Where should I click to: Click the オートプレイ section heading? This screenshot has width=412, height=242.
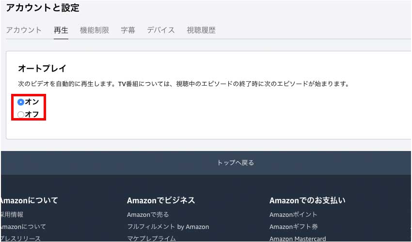42,68
